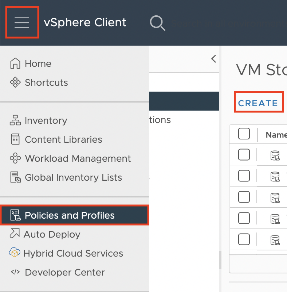287x292 pixels.
Task: Check the third storage policy row checkbox
Action: [x=244, y=197]
